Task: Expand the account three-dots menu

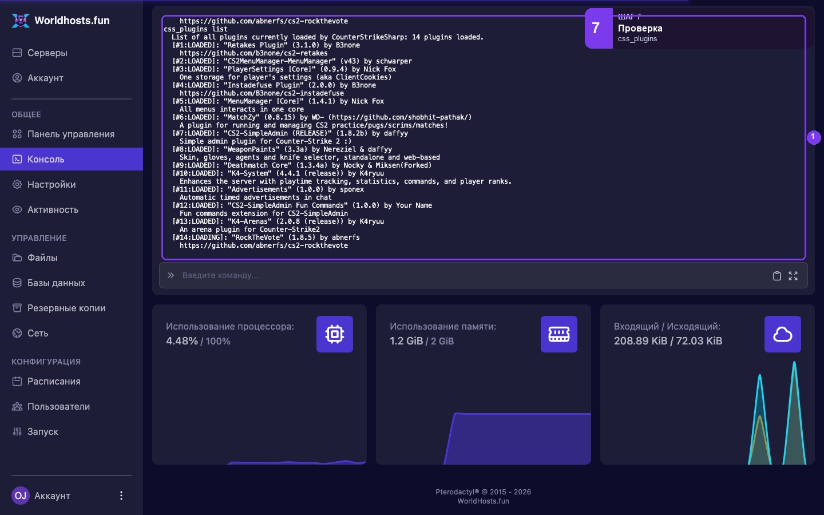Action: click(121, 496)
